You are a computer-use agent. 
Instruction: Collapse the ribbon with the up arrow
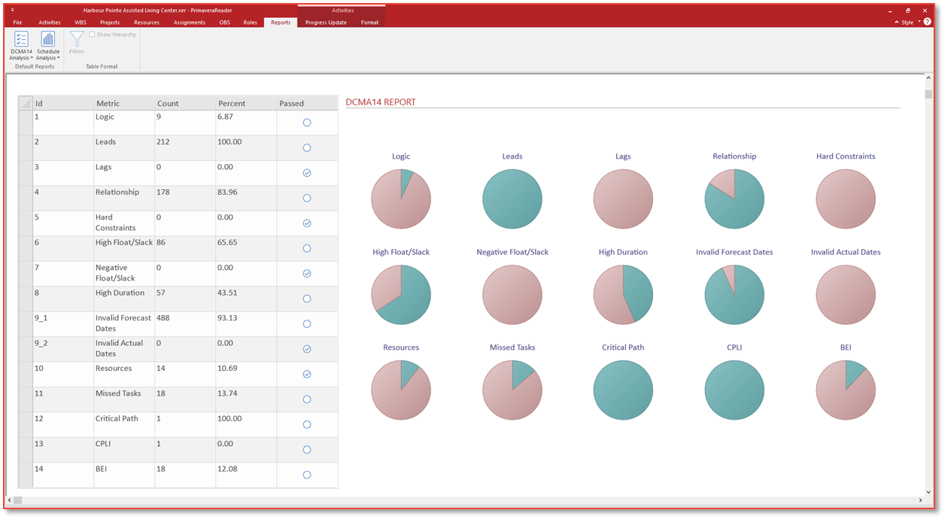pos(896,23)
